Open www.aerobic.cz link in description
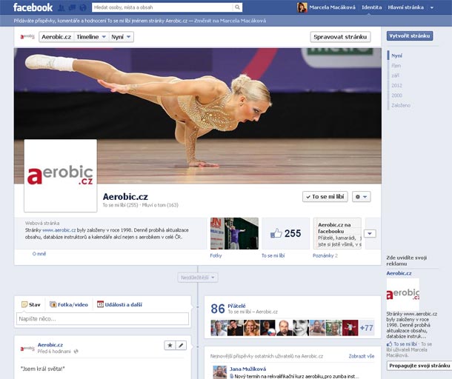Viewport: 452px width, 379px height. coord(59,230)
